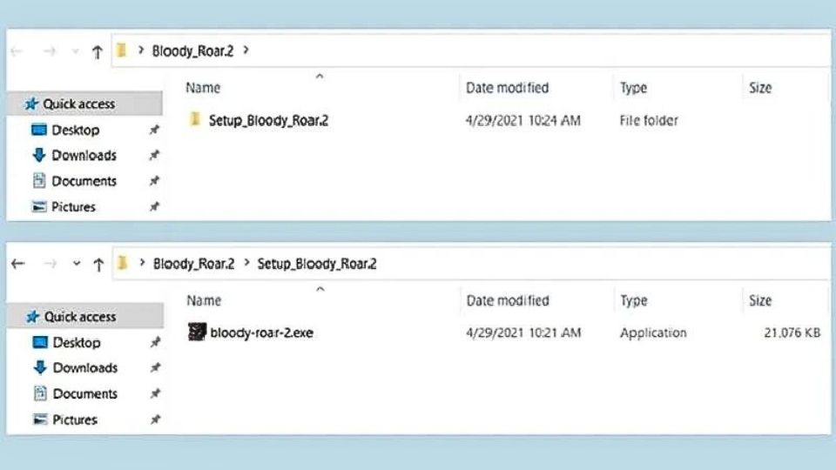This screenshot has height=470, width=836.
Task: Go up one level in lower window
Action: 98,265
